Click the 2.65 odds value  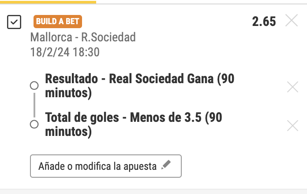[x=264, y=22]
